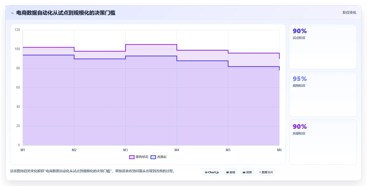Click the 数据卡片 tag

266,172
